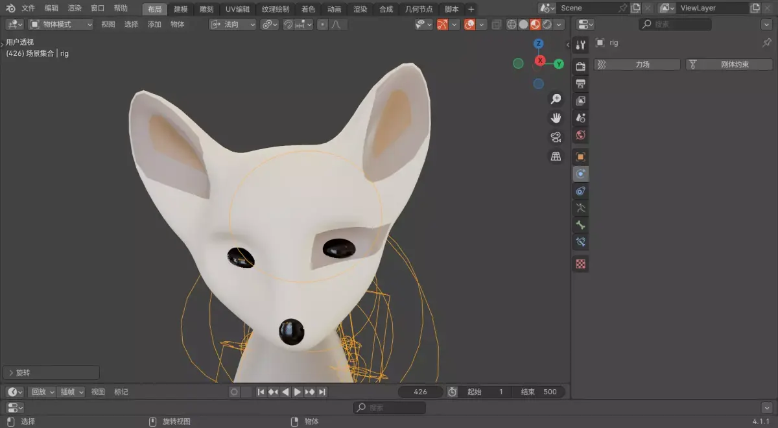Open Bone Constraints properties tab
This screenshot has height=428, width=778.
[x=580, y=243]
